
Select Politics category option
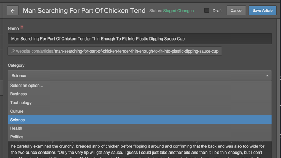click(140, 137)
